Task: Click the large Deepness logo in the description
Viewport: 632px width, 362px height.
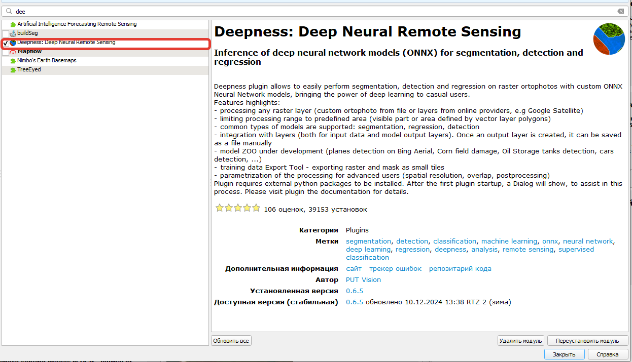Action: tap(609, 39)
